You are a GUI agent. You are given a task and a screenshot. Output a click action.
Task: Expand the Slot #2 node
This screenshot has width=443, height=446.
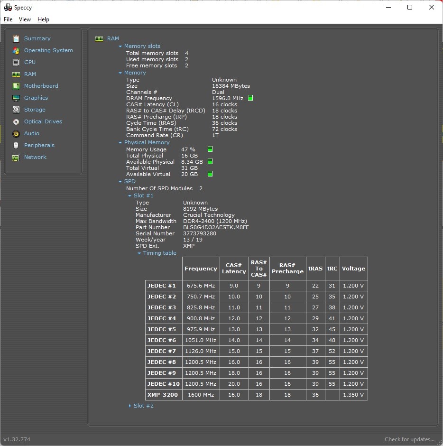129,406
